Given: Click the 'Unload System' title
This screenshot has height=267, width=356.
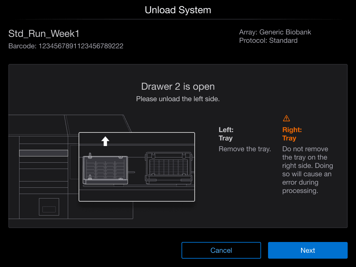Looking at the screenshot, I should [178, 10].
